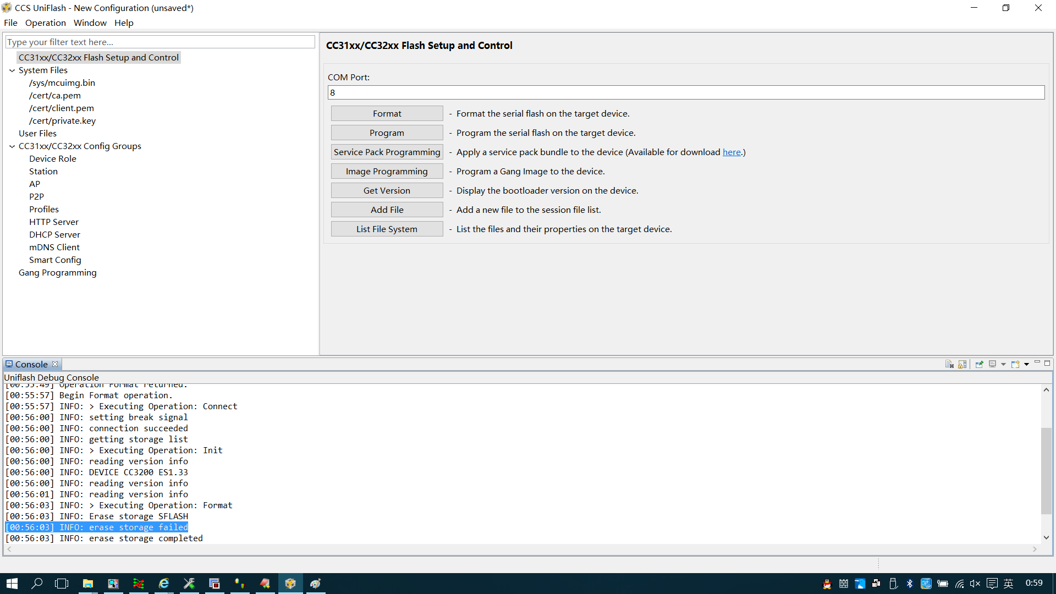
Task: Maximize the Console panel view
Action: pos(1047,363)
